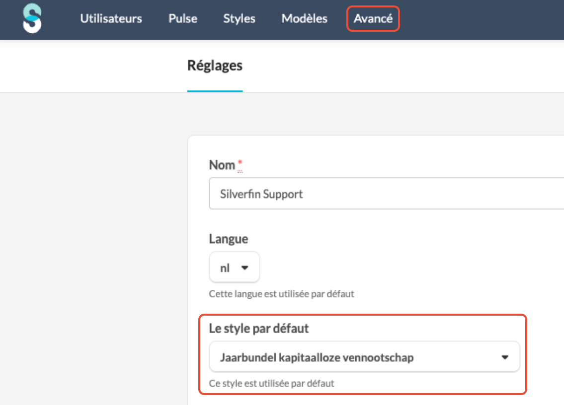Open the Styles menu item
The height and width of the screenshot is (405, 564).
(239, 19)
